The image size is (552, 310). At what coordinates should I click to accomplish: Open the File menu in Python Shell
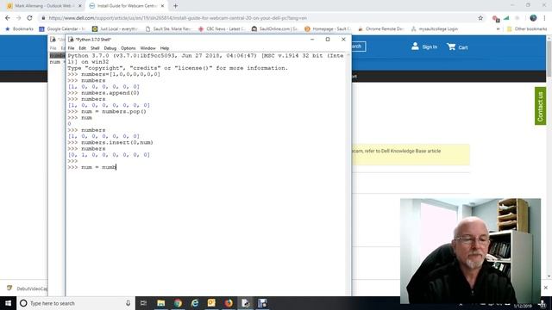pyautogui.click(x=71, y=48)
